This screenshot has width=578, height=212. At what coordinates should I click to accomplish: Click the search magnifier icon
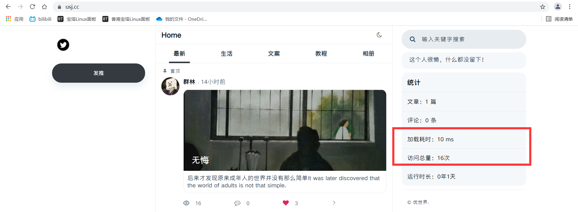[413, 39]
